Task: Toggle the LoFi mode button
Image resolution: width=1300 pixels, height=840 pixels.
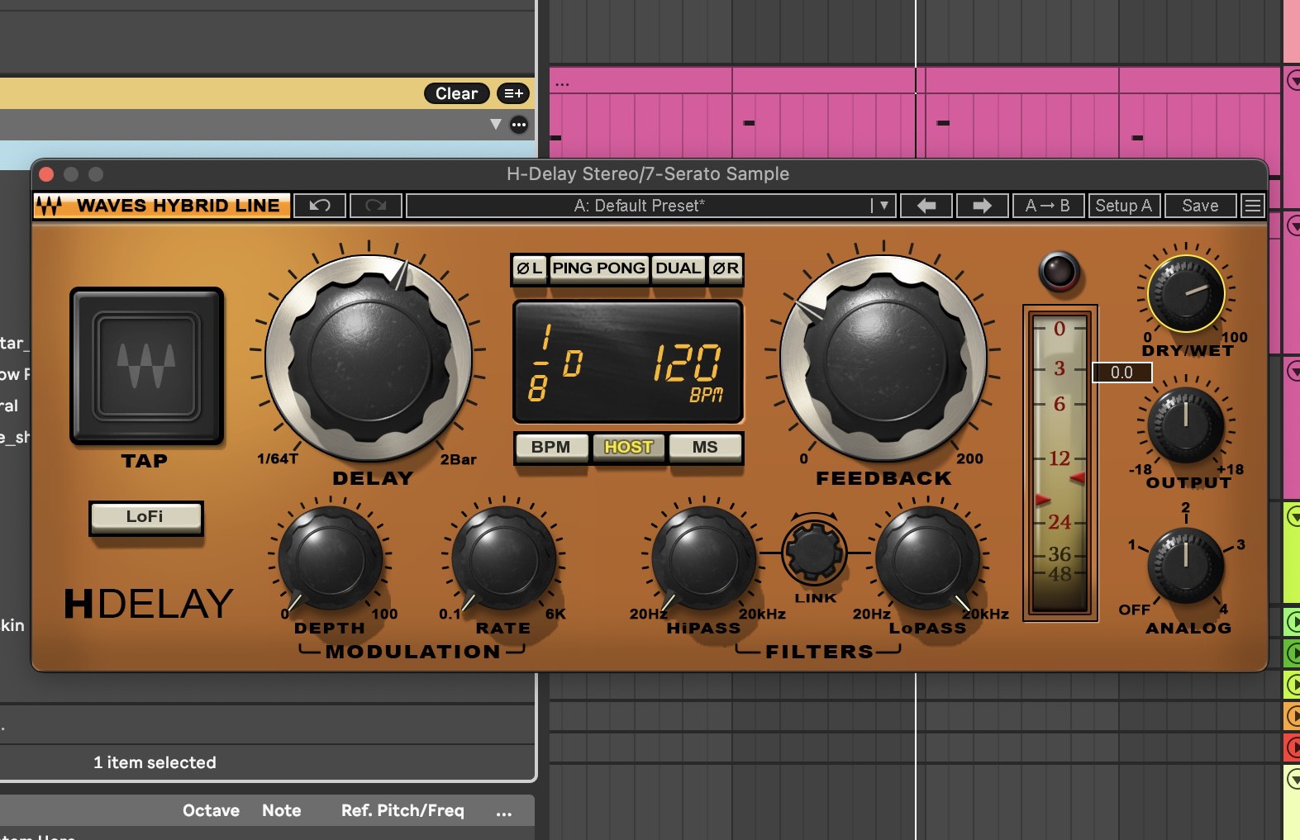Action: point(145,517)
